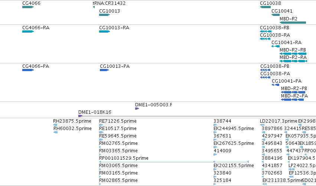Select the MBD-R2-PB protein feature
Screen dimensions: 316x186
coord(293,92)
